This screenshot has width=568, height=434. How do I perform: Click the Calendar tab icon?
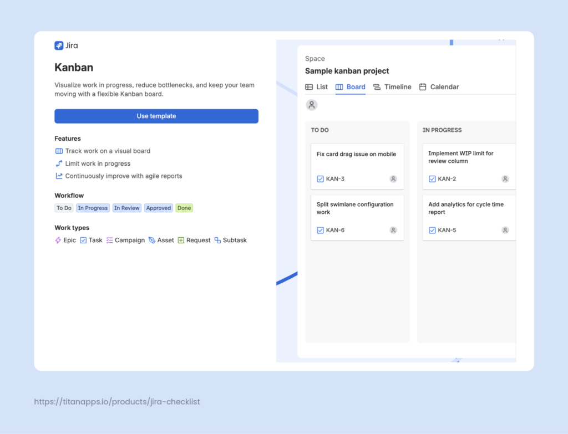[423, 87]
